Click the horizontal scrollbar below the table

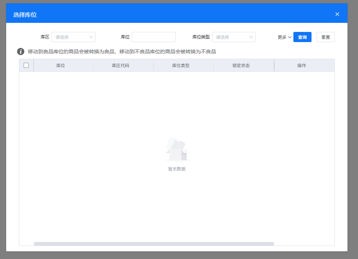154,244
